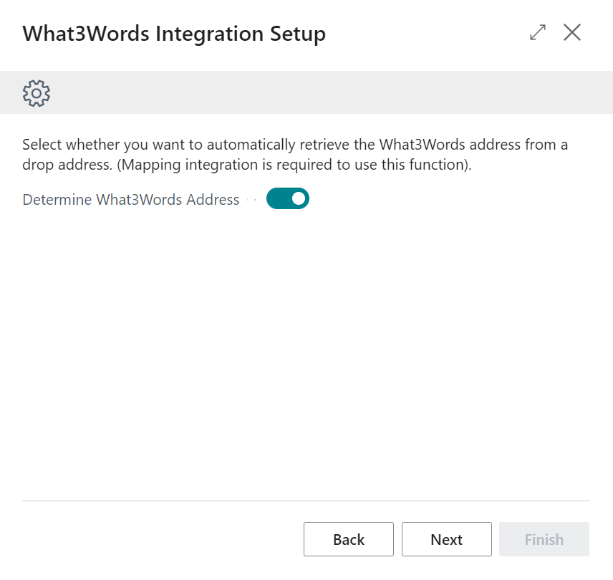Open the wizard's gear step indicator

pyautogui.click(x=36, y=93)
